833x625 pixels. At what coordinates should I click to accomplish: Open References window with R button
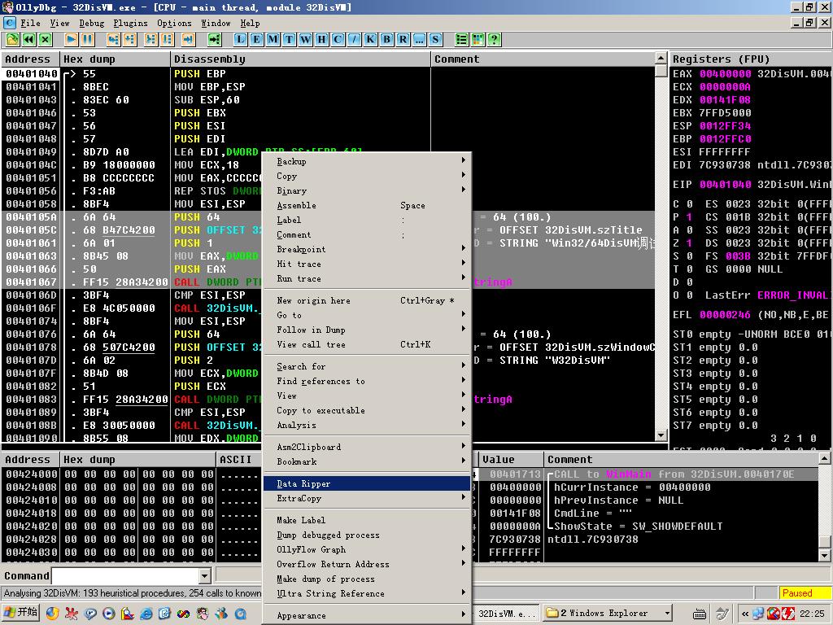(x=403, y=39)
